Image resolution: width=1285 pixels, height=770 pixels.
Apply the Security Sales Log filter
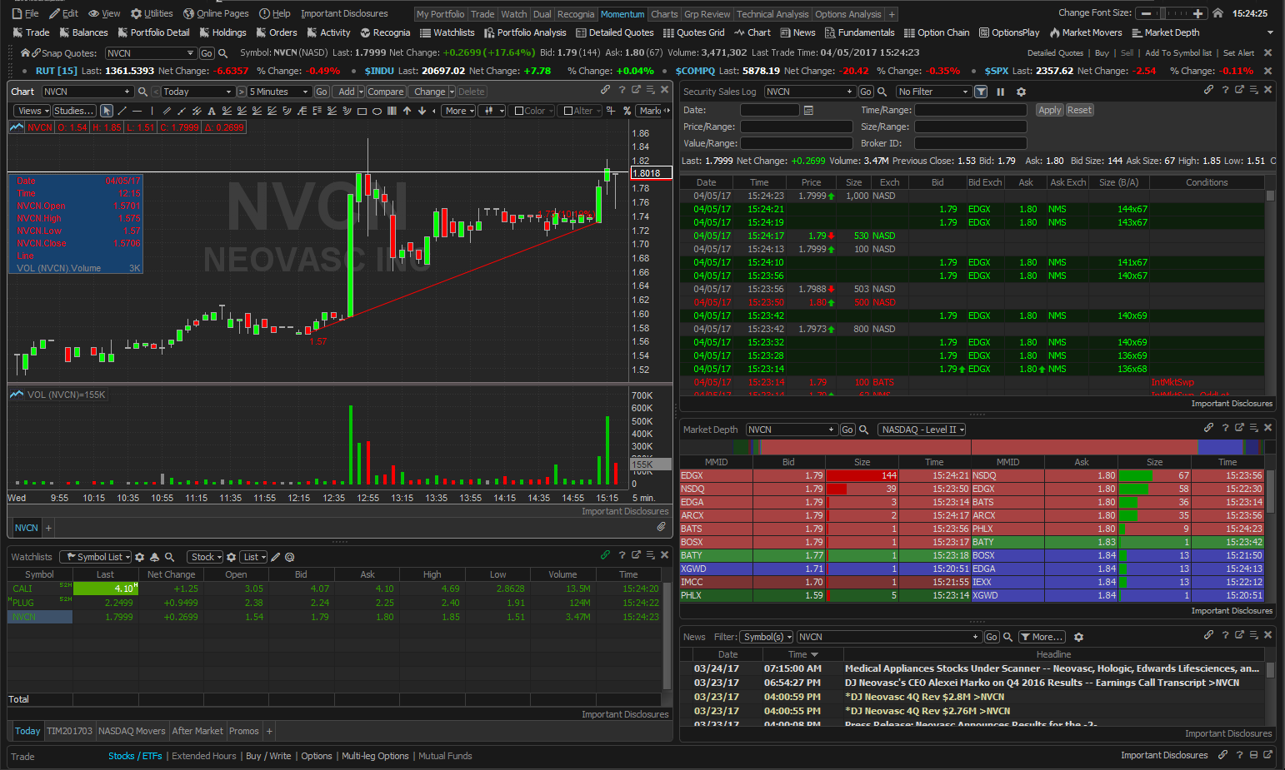click(x=1049, y=110)
